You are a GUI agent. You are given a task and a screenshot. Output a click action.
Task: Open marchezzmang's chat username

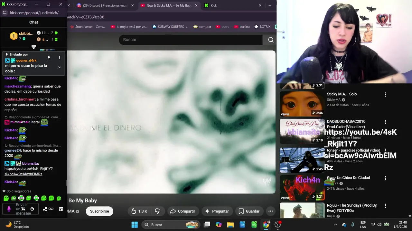click(x=18, y=86)
